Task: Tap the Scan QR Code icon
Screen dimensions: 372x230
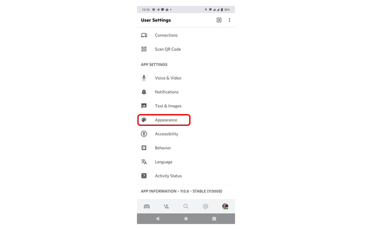Action: (x=144, y=49)
